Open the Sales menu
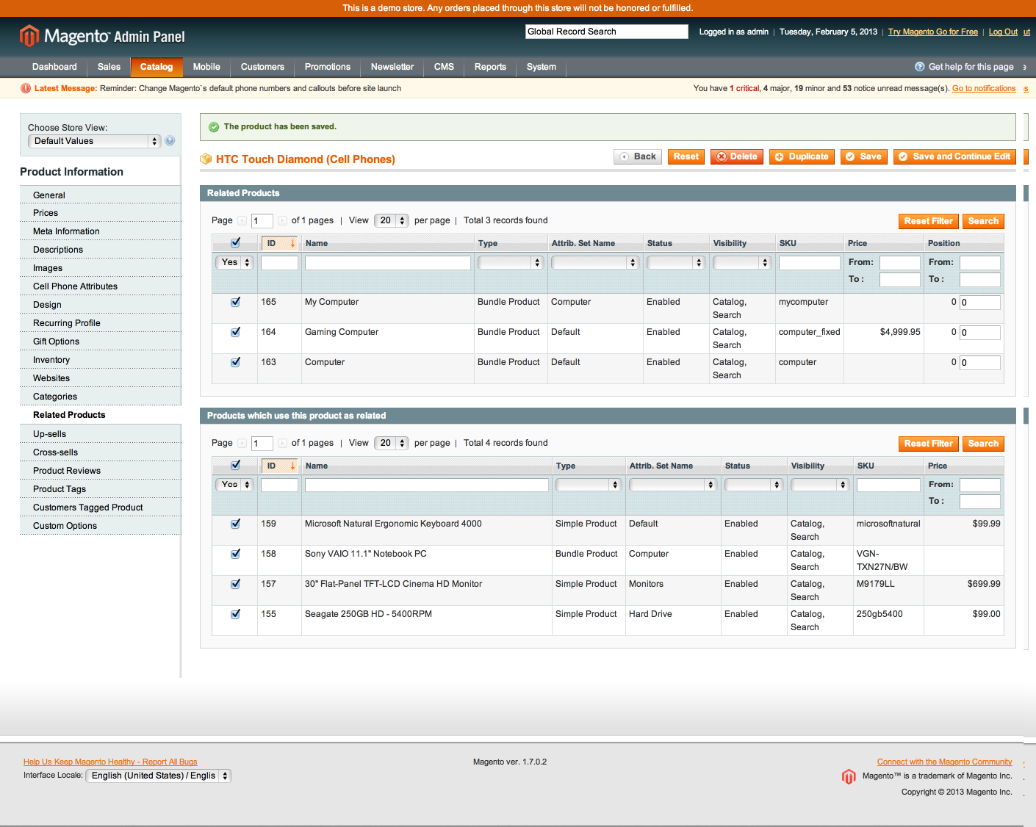Viewport: 1036px width, 827px height. (x=109, y=67)
